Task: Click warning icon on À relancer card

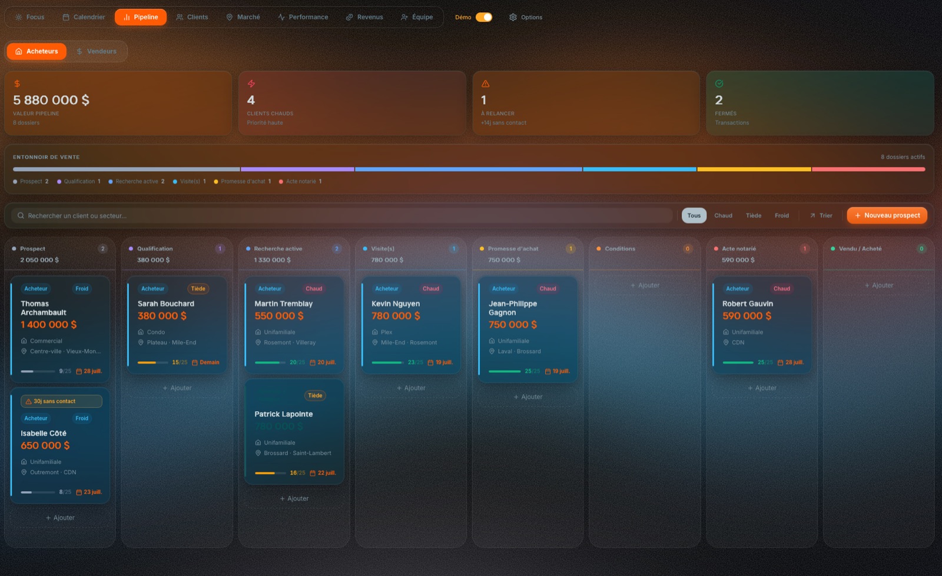Action: pos(485,84)
